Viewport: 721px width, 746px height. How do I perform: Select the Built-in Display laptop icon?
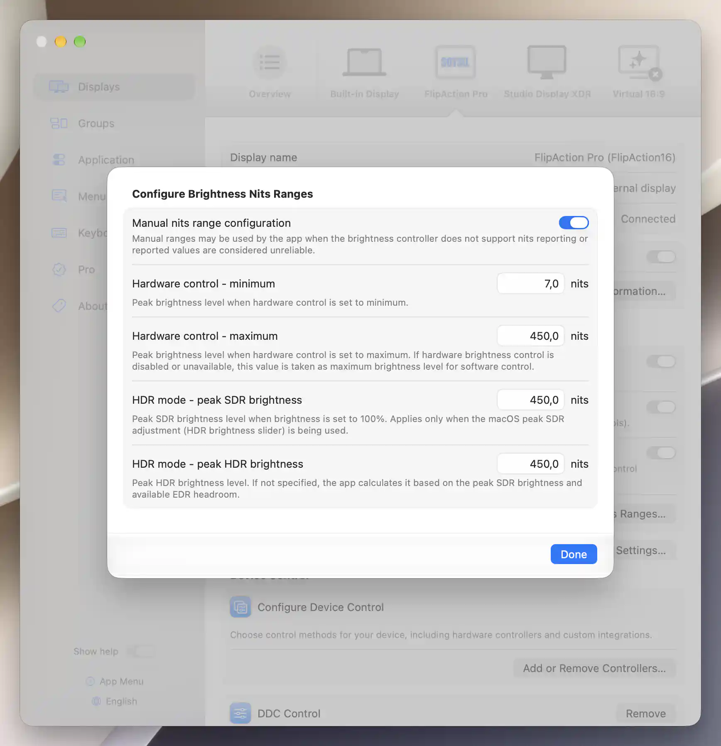coord(364,63)
